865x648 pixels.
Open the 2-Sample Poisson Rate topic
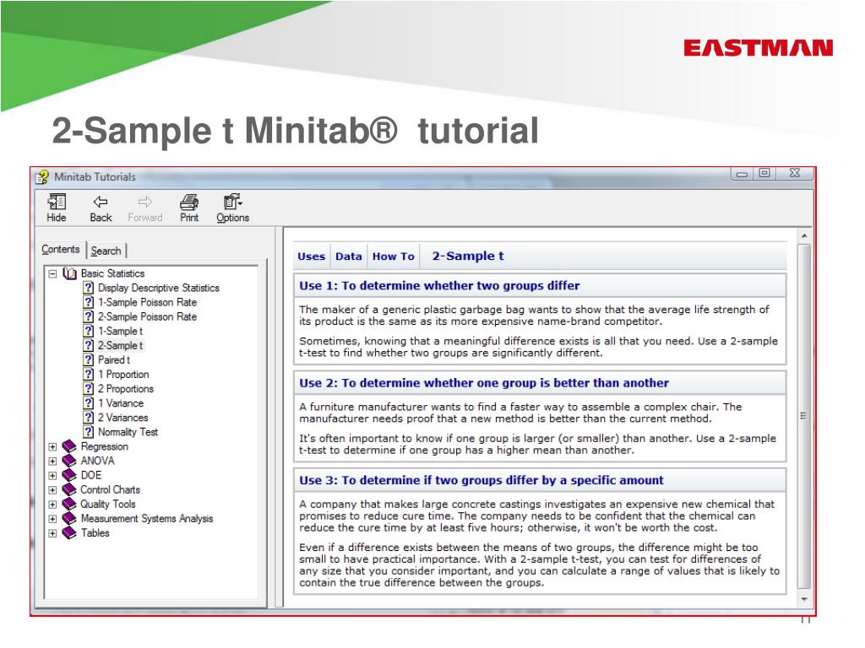tap(147, 316)
